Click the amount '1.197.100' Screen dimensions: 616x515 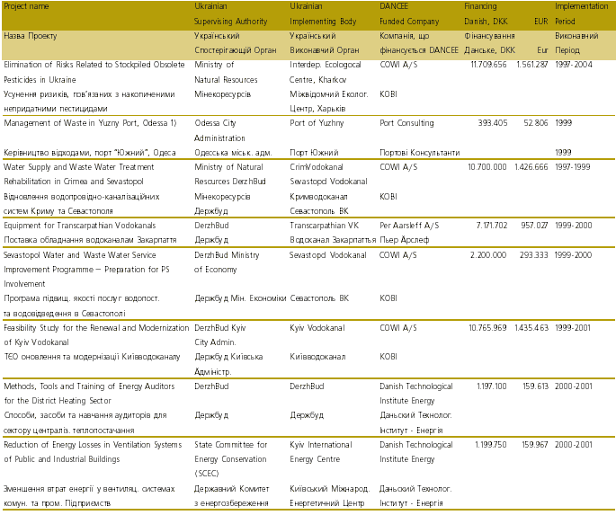(492, 386)
